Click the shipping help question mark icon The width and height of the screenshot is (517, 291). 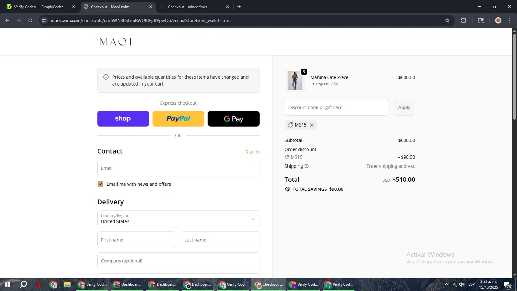(307, 166)
